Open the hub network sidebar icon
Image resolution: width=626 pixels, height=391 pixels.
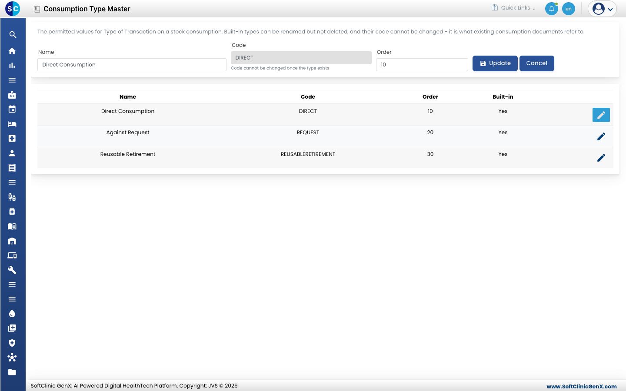(x=12, y=358)
